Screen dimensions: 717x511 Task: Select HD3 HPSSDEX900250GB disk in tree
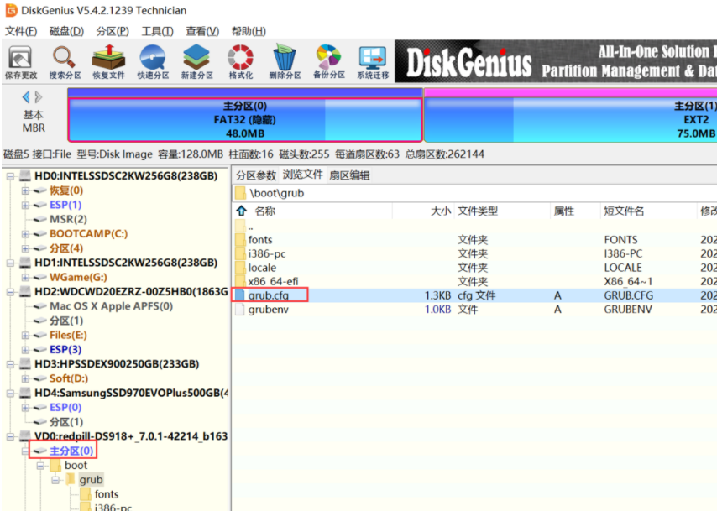point(117,364)
